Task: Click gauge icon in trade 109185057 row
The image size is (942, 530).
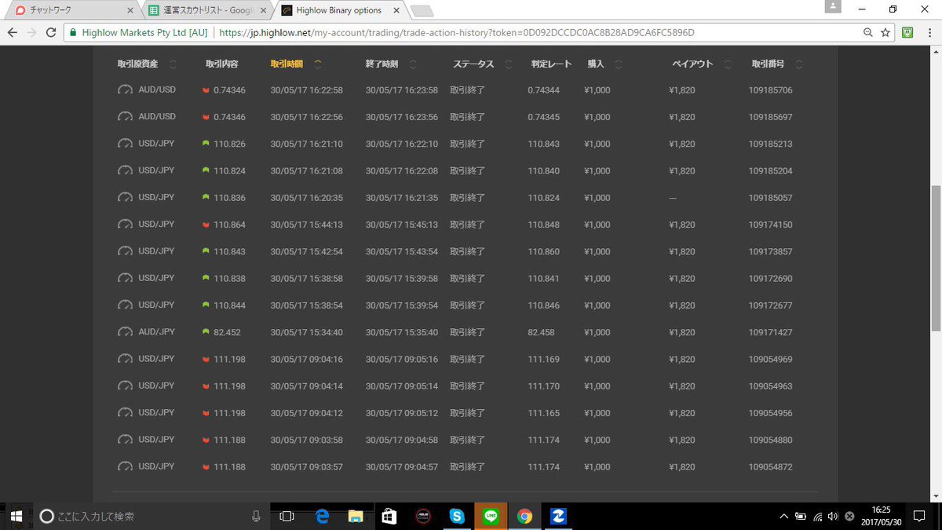Action: [x=125, y=198]
